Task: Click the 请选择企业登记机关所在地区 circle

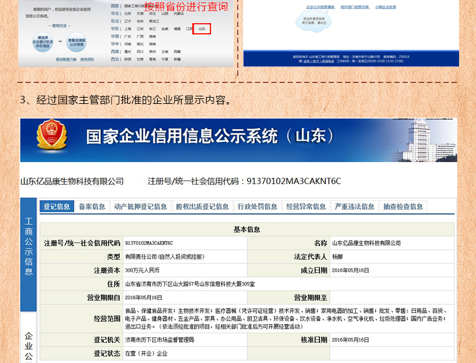Action: click(43, 42)
